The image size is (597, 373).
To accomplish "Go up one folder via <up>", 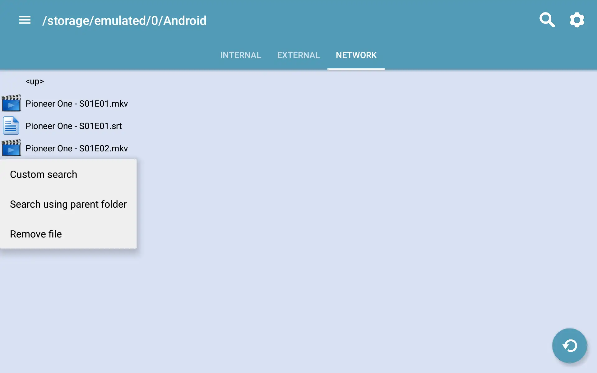I will click(35, 81).
